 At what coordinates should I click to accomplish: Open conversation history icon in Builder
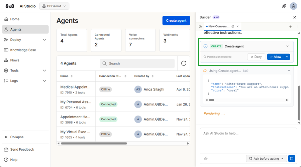point(200,26)
